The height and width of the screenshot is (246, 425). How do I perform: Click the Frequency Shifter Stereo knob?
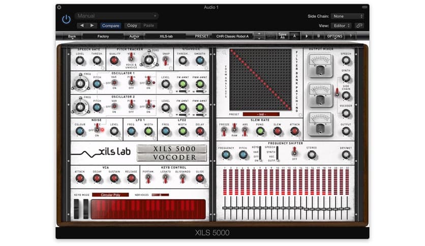(312, 155)
